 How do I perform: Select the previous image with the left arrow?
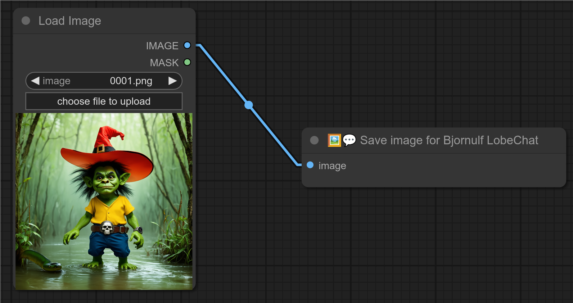click(x=35, y=81)
